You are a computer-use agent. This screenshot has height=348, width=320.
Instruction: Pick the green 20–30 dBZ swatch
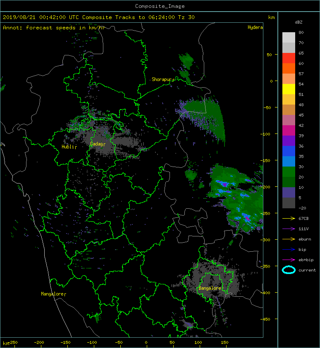click(x=289, y=172)
